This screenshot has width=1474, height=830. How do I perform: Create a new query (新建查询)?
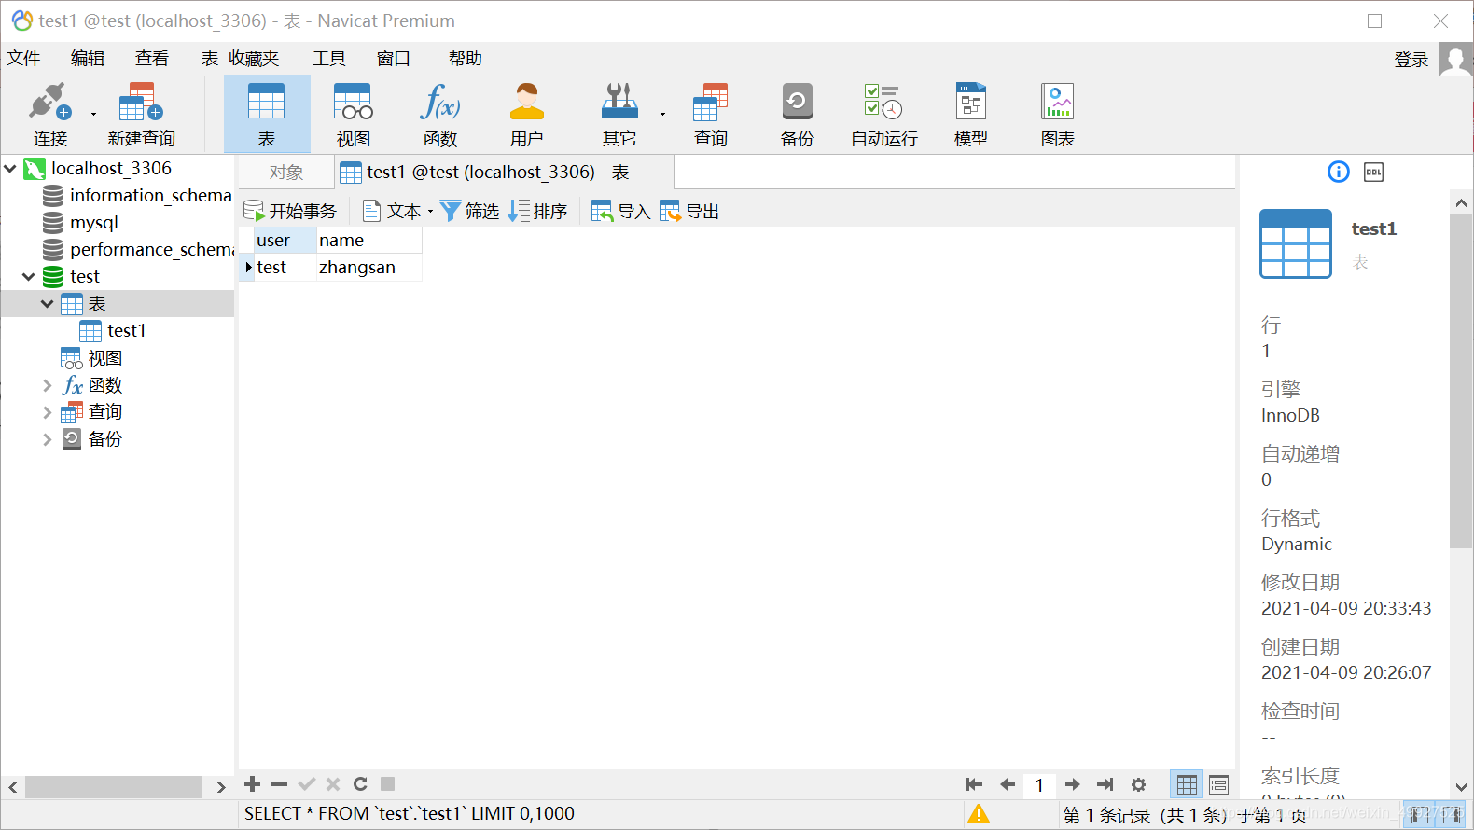point(141,115)
